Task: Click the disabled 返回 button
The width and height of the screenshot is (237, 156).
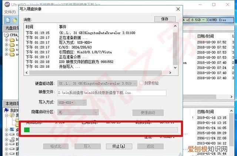Action: pos(150,146)
